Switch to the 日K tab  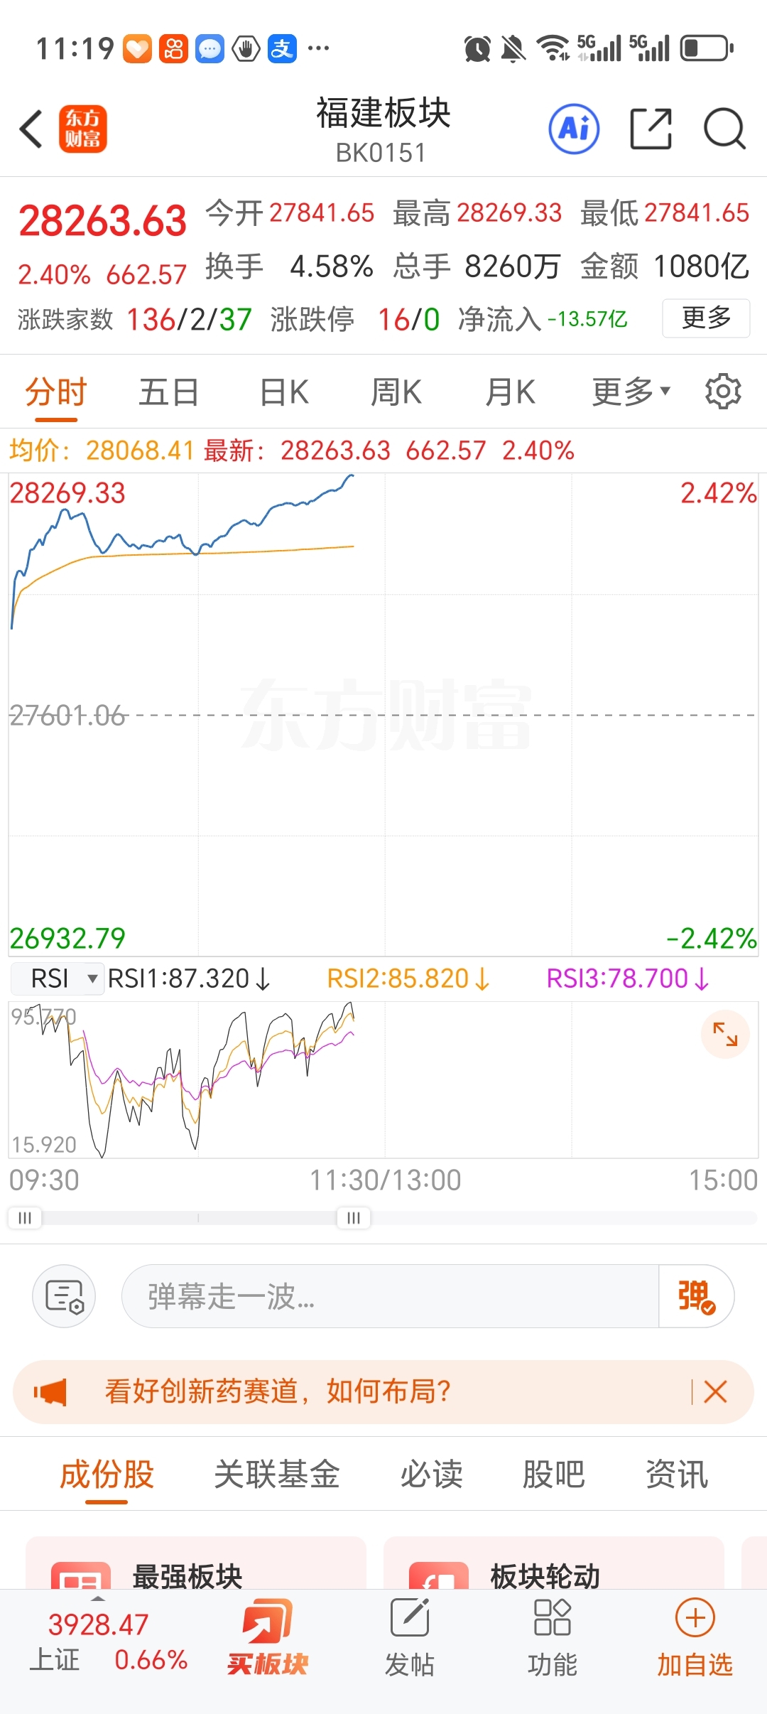coord(284,392)
